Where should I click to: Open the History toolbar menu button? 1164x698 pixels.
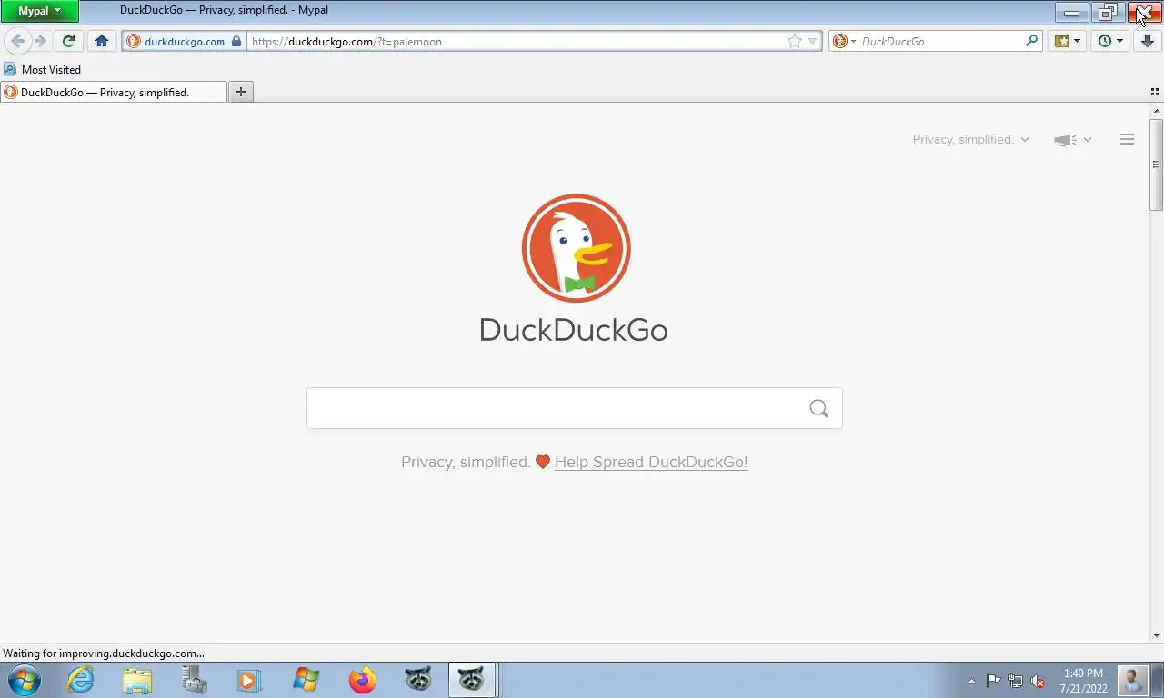pyautogui.click(x=1110, y=41)
